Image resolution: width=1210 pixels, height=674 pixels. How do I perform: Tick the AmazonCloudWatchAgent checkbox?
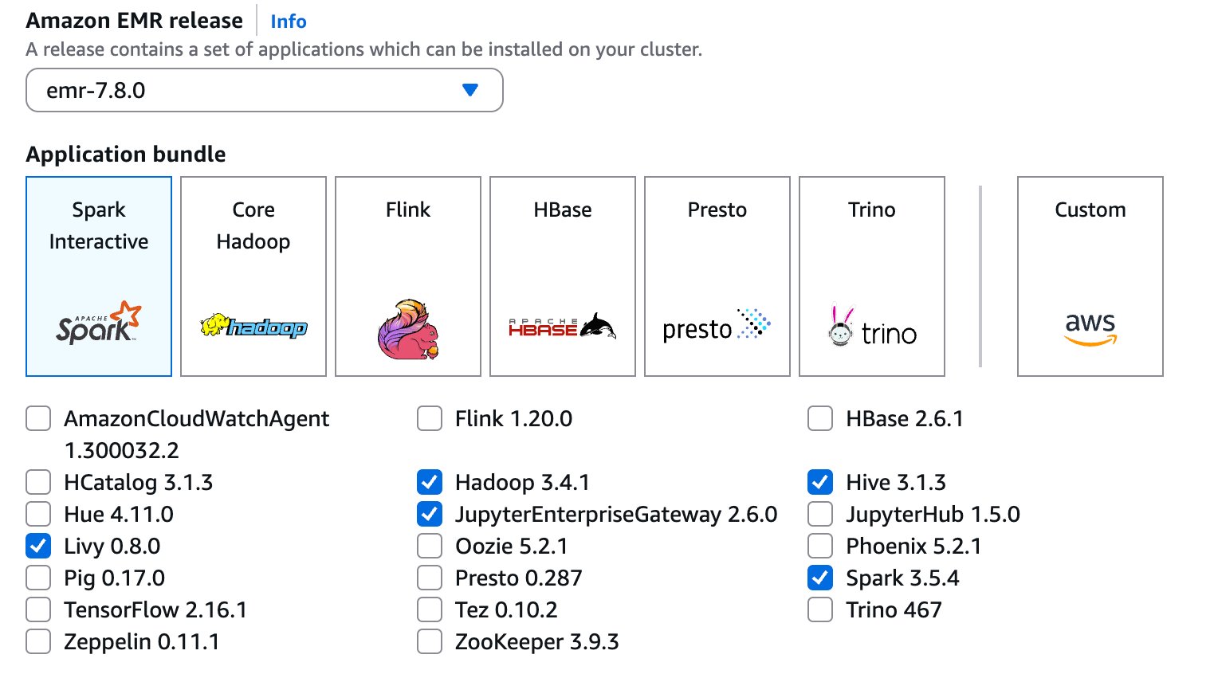tap(38, 418)
